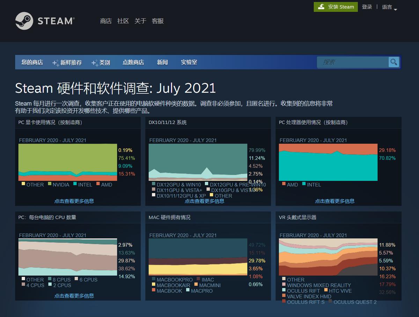
Task: Click the WINDOWS MIXED REALITY legend icon
Action: point(283,285)
